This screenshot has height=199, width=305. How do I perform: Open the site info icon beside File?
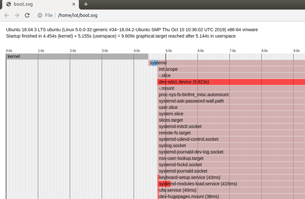(40, 15)
